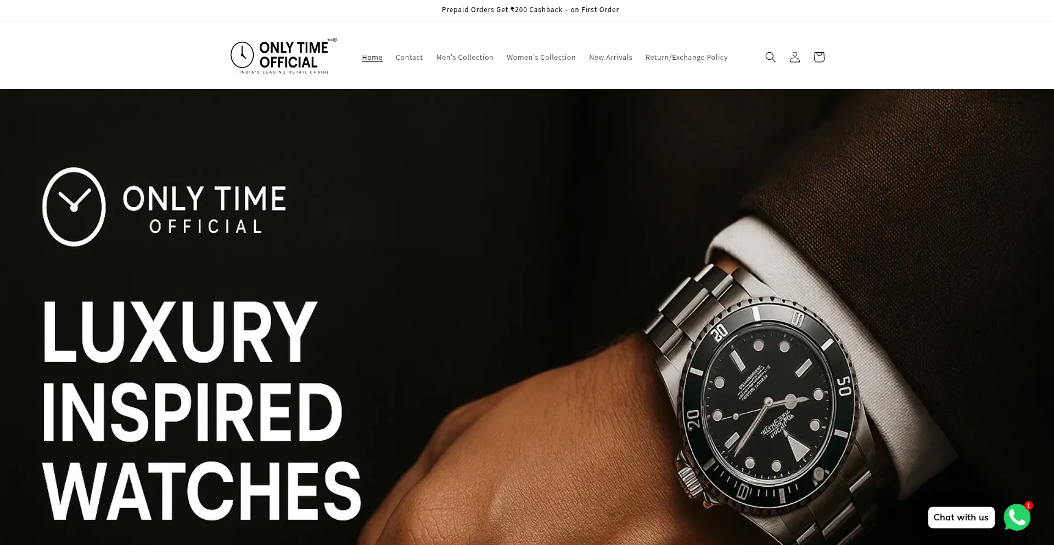View the Return/Exchange Policy page
Viewport: 1054px width, 545px height.
686,57
